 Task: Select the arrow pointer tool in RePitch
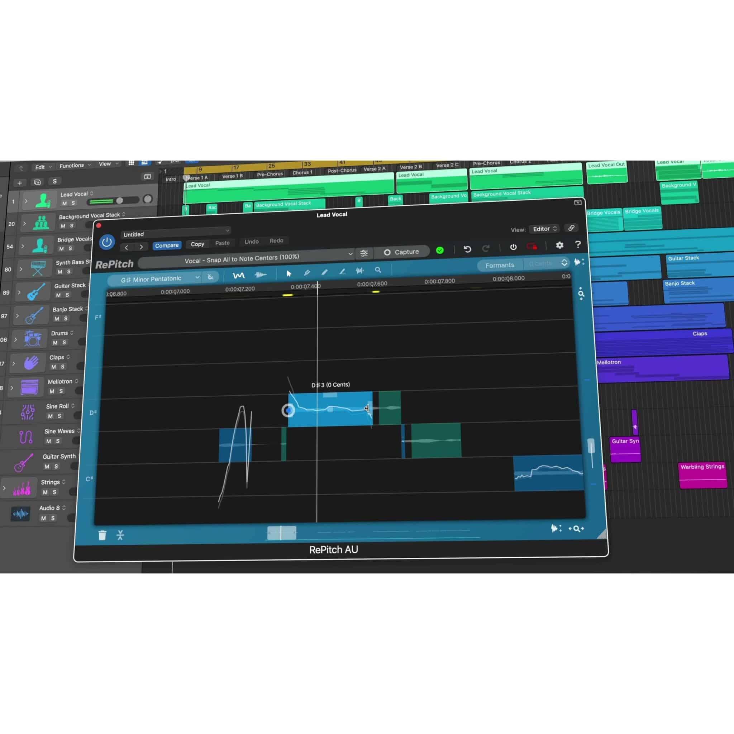click(289, 273)
